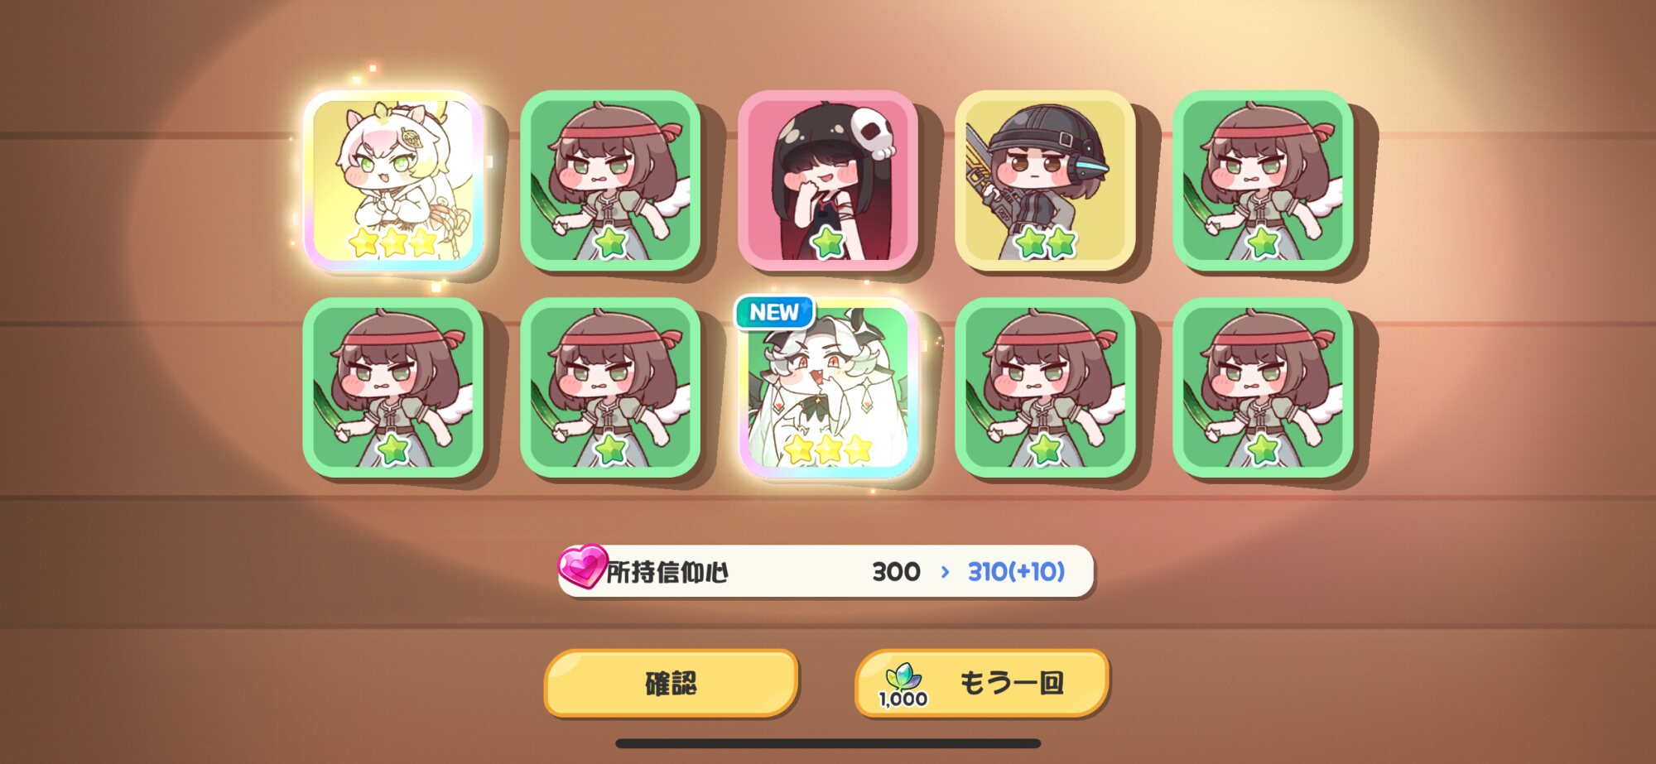The height and width of the screenshot is (764, 1656).
Task: Select the last headband girl card in bottom row
Action: [1263, 388]
